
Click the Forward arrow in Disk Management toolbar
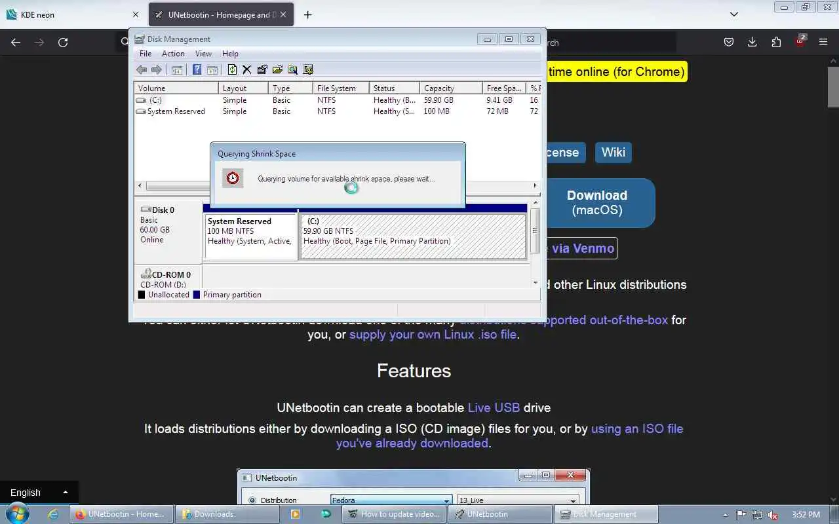[156, 70]
